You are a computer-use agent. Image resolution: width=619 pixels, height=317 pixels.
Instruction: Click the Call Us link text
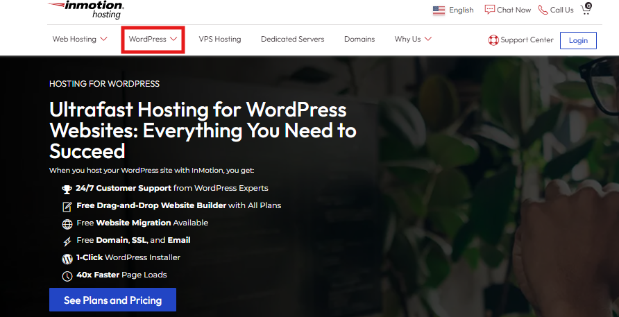pyautogui.click(x=562, y=10)
